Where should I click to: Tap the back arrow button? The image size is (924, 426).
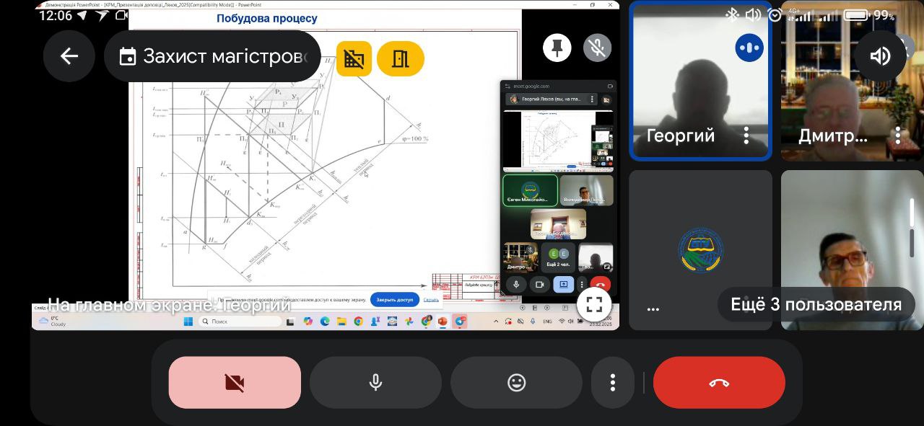click(69, 56)
